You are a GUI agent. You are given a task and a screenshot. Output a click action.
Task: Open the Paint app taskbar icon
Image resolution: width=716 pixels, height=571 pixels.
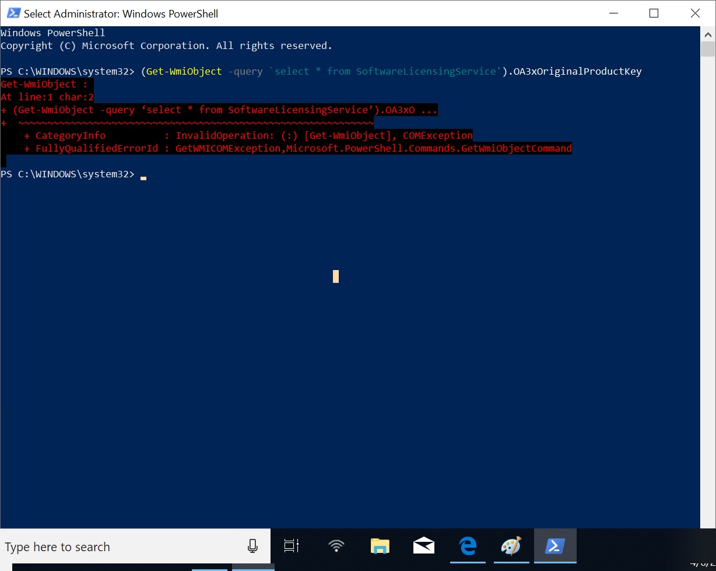(511, 546)
